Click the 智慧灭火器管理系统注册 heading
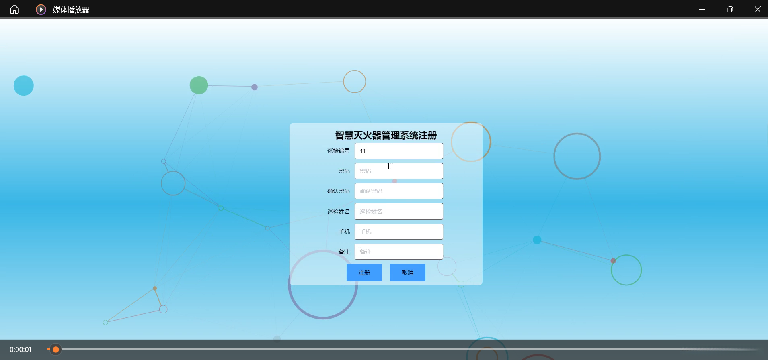 (x=386, y=135)
